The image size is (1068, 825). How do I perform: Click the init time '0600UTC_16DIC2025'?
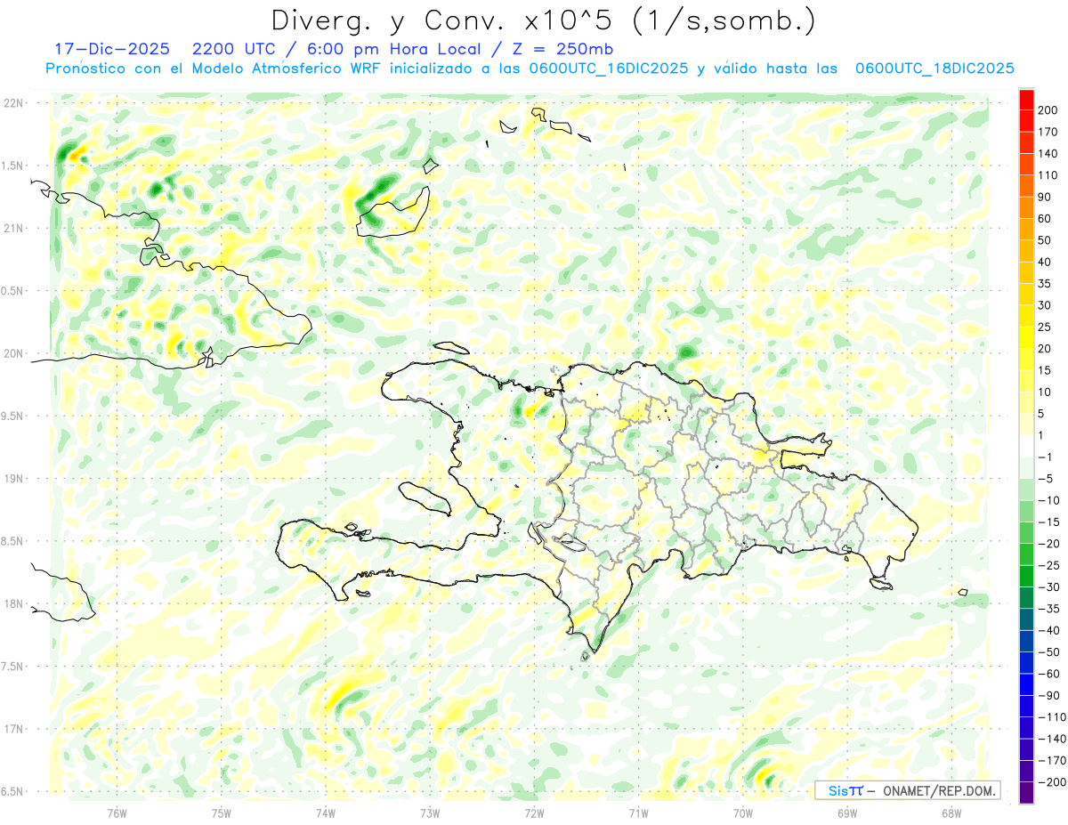coord(609,69)
